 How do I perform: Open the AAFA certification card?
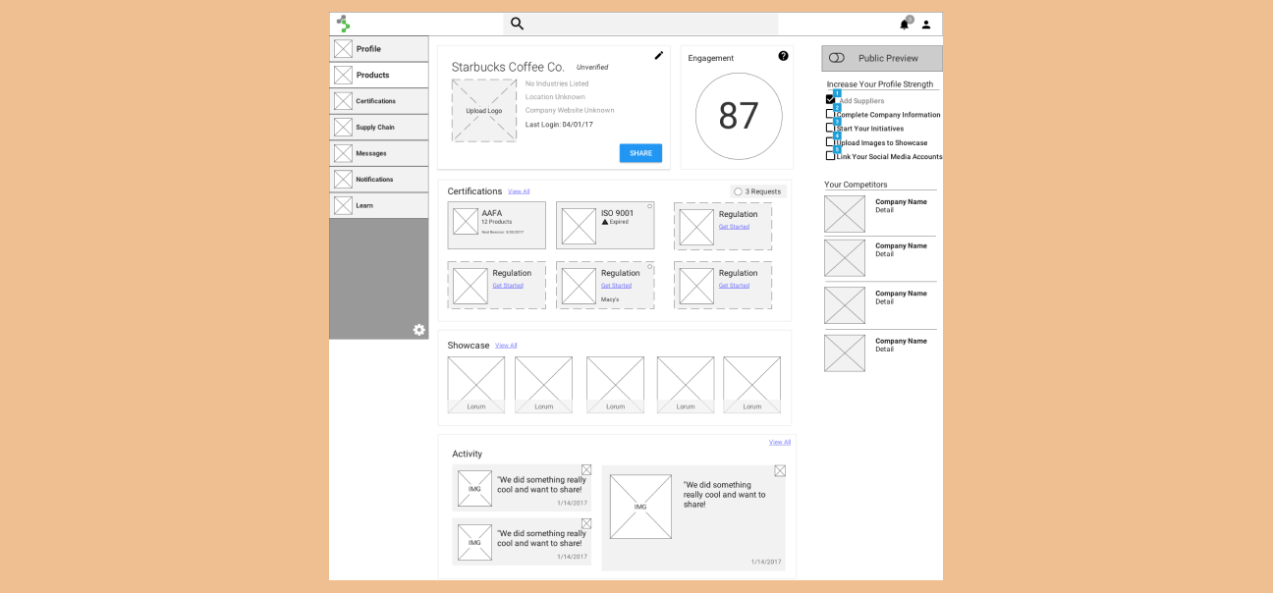click(x=497, y=226)
